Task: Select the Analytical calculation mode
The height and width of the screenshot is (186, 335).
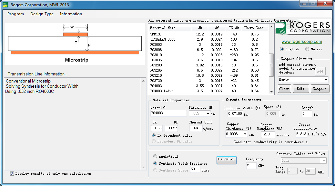Action: click(155, 156)
